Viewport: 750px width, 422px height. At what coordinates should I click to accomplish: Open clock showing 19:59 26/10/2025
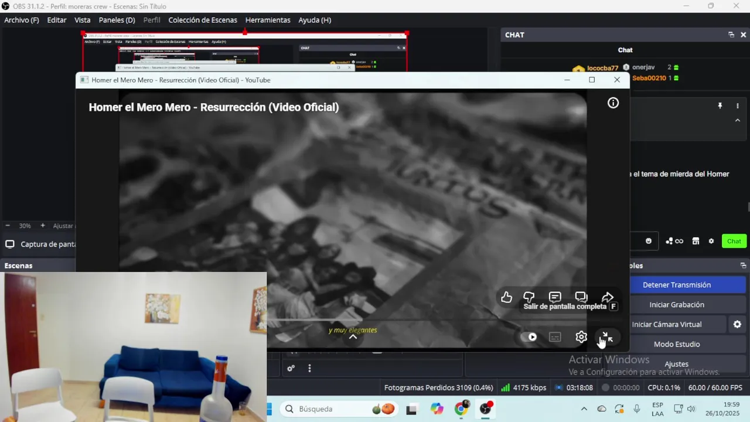(x=723, y=409)
